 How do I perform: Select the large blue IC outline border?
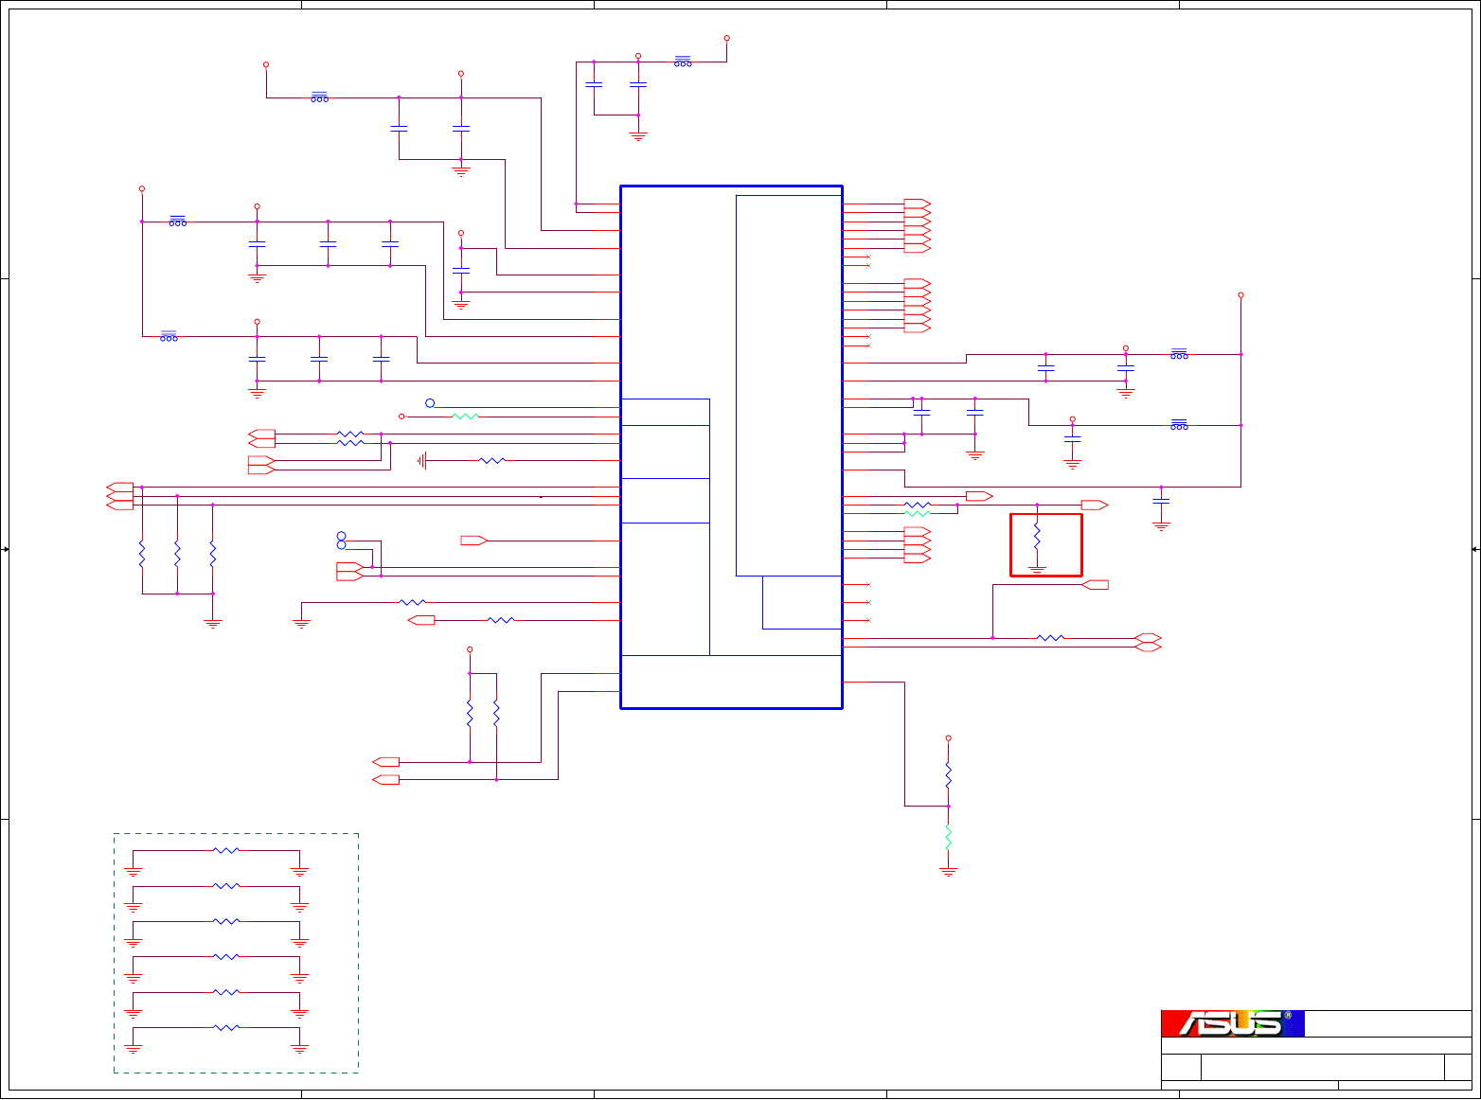[731, 447]
